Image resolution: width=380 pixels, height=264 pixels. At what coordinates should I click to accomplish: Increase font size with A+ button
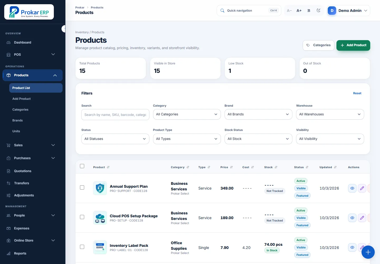299,11
